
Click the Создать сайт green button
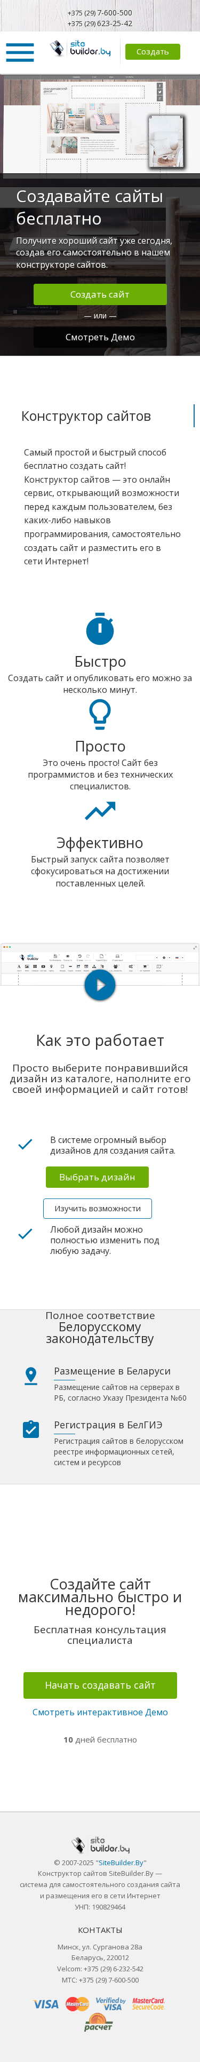click(x=100, y=294)
